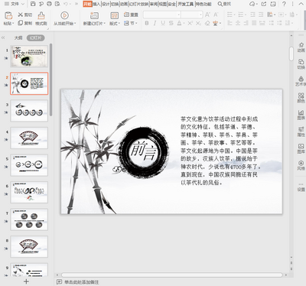
Task: Apply subscript X₂ formatting
Action: (x=198, y=23)
